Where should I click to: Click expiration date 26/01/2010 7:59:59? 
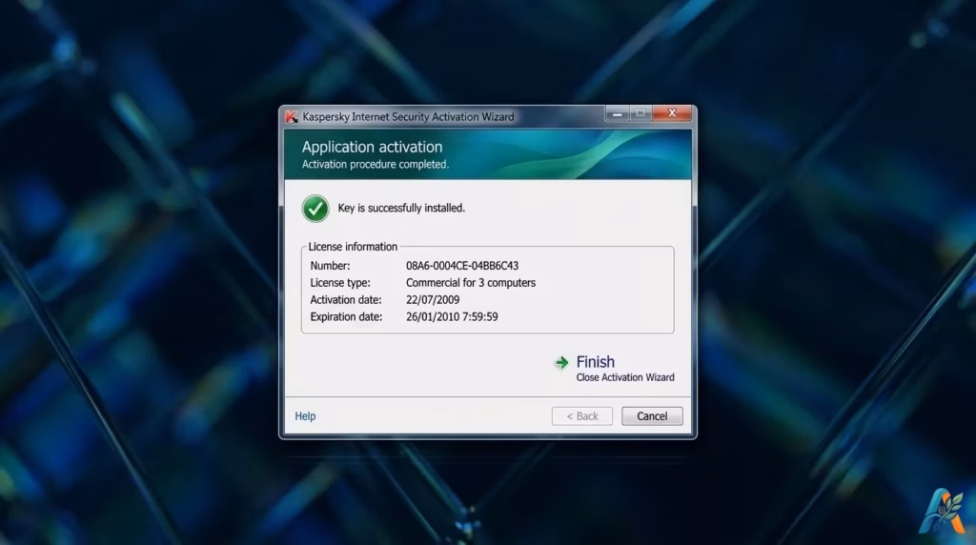(x=452, y=316)
